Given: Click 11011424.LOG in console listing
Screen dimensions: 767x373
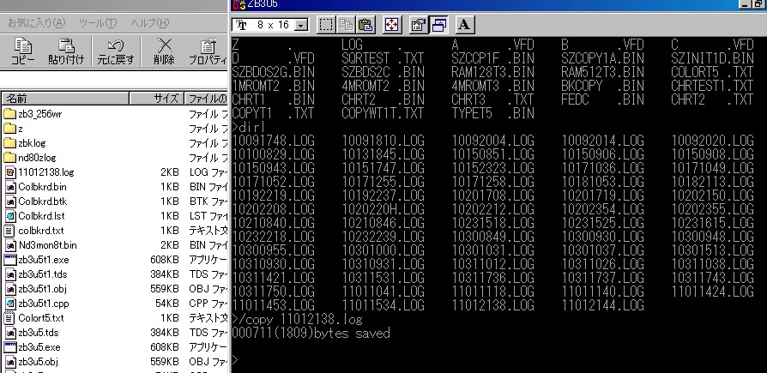Looking at the screenshot, I should pos(713,293).
